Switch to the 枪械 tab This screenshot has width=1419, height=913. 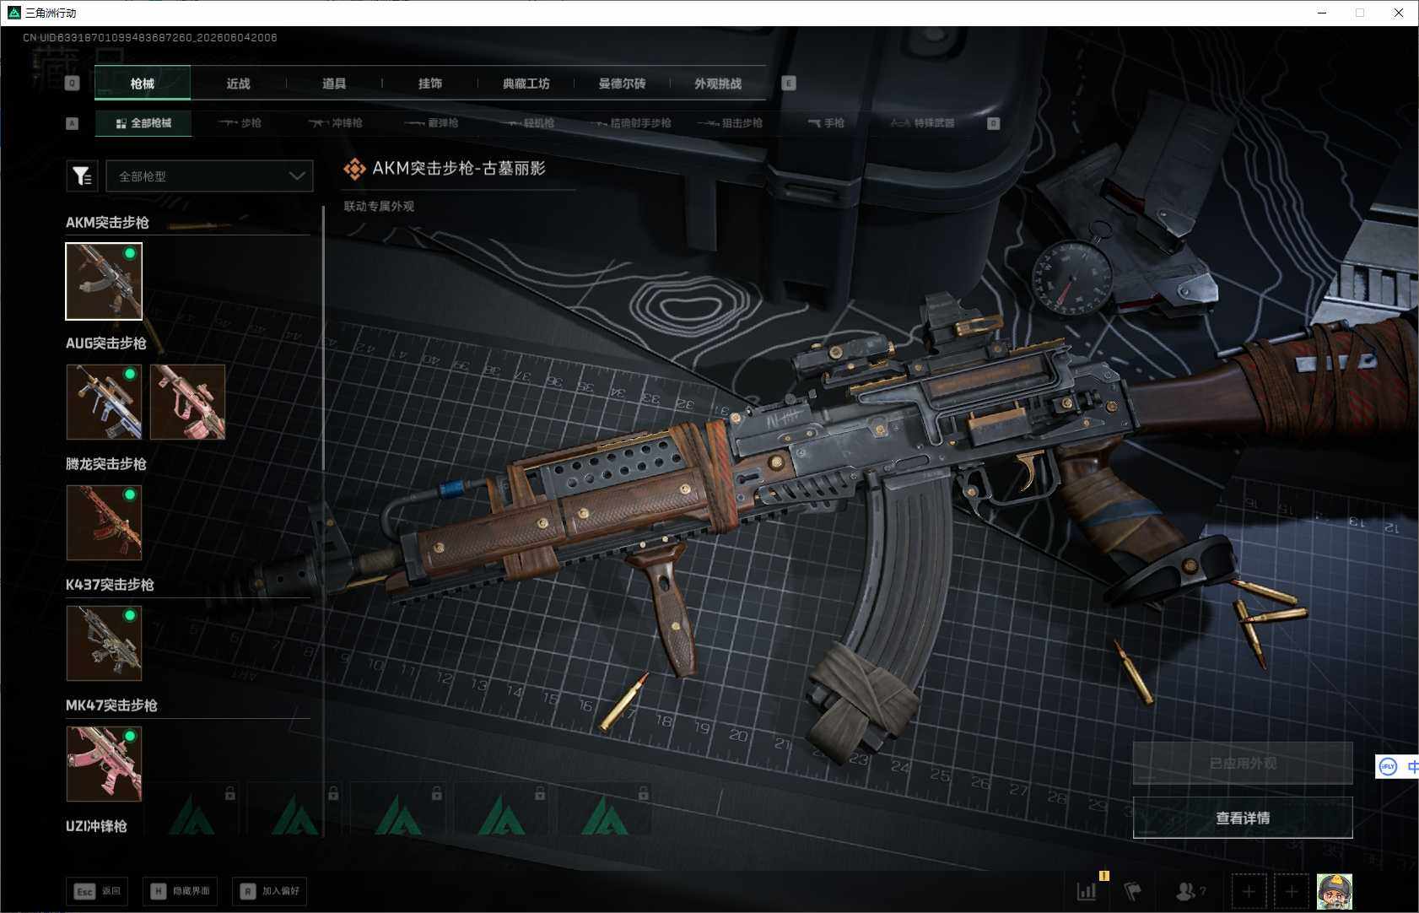[143, 83]
